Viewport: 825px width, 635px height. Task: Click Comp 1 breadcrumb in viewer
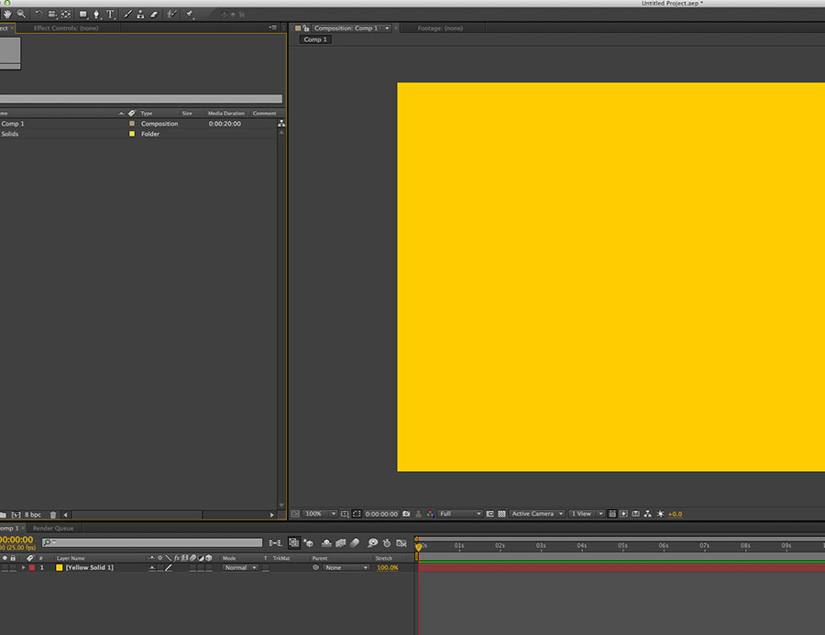coord(315,40)
